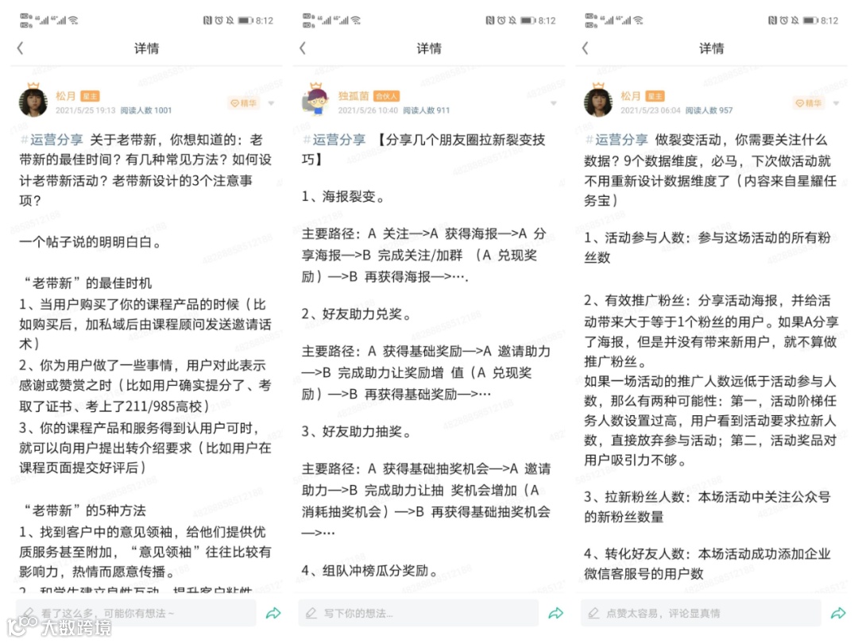Viewport: 858px width, 643px height.
Task: Open 松月 avatar on third post
Action: click(598, 101)
